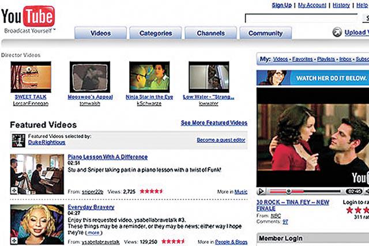Screen dimensions: 369x246
Task: Open See More Featured Videos link
Action: tap(214, 123)
